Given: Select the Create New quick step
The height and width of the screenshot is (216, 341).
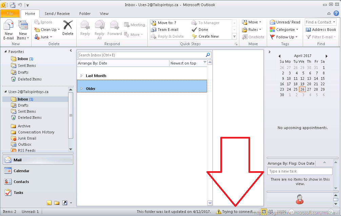Looking at the screenshot, I should (208, 36).
